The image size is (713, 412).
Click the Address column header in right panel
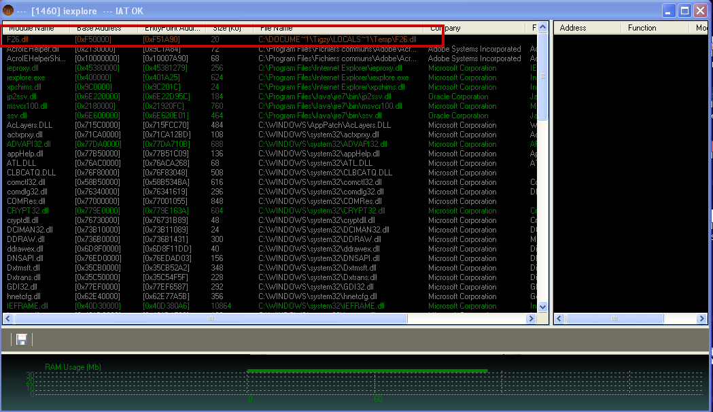click(x=573, y=28)
